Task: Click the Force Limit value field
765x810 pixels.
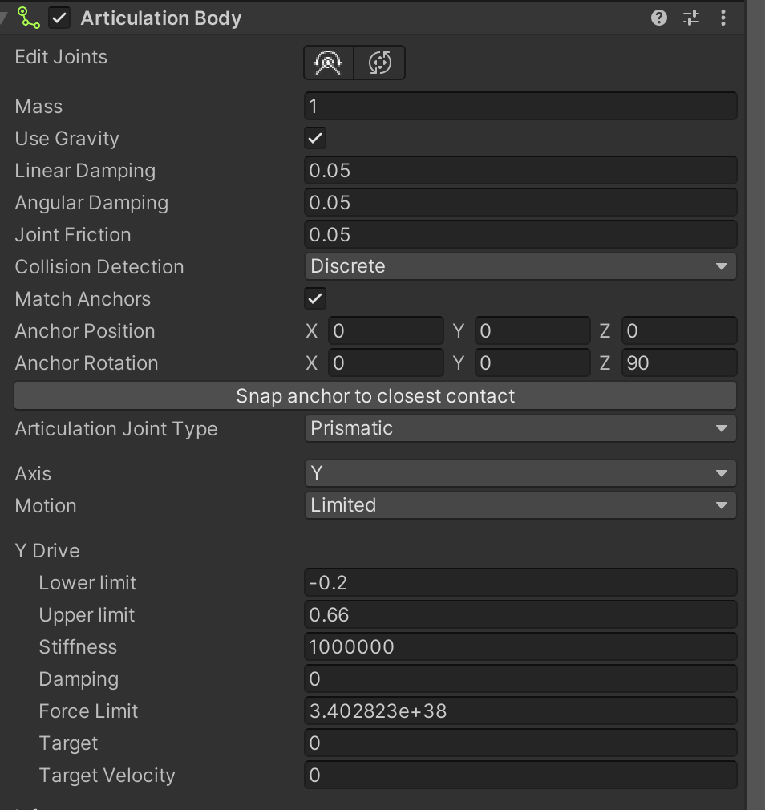Action: [x=520, y=711]
